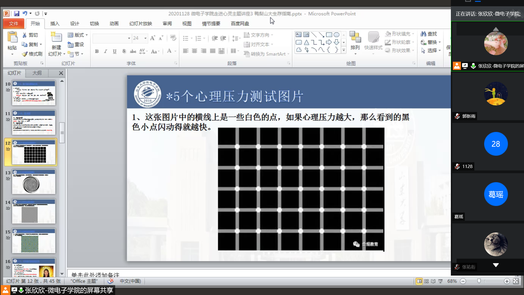
Task: Open the Shape Effects (形状效果) dropdown
Action: [x=400, y=51]
